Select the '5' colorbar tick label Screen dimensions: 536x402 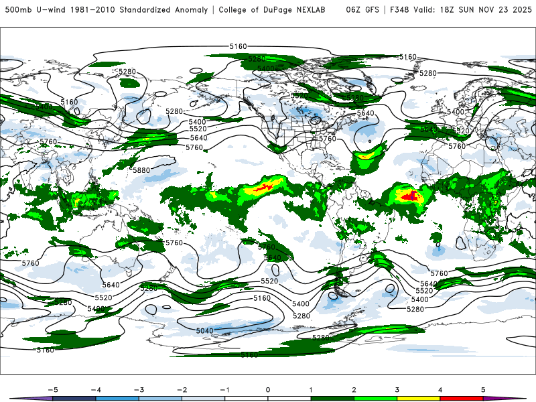pyautogui.click(x=483, y=390)
